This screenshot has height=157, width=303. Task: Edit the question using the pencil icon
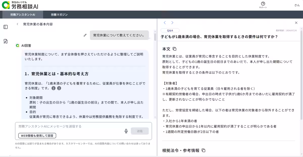pyautogui.click(x=85, y=35)
